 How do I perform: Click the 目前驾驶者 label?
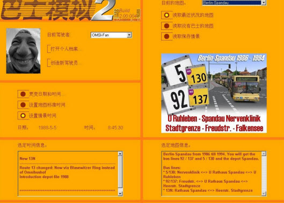(59, 35)
